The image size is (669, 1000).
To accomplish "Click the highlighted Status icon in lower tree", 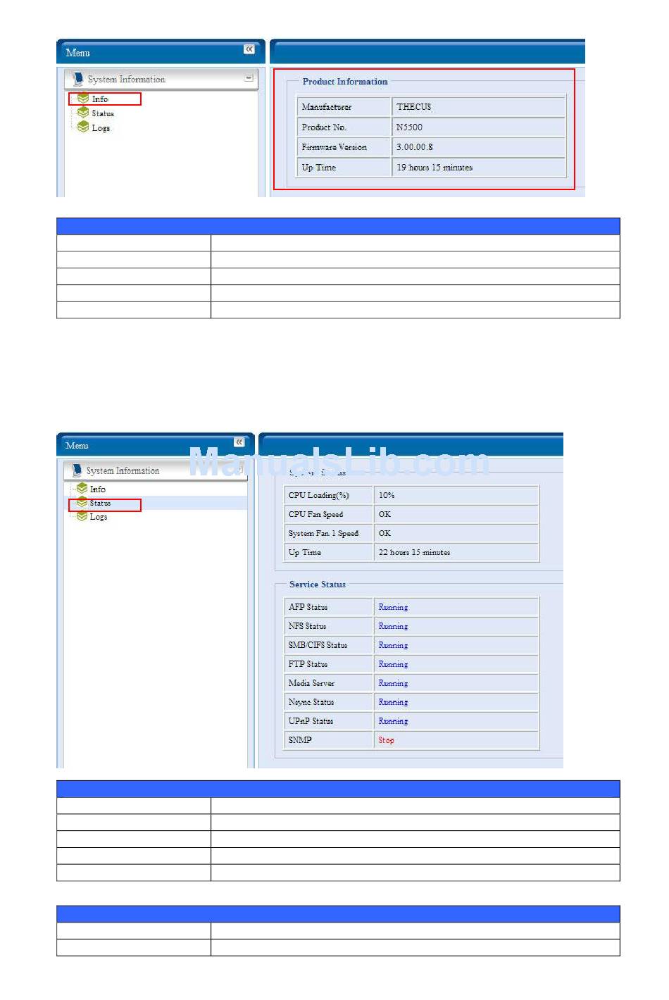I will pos(82,503).
